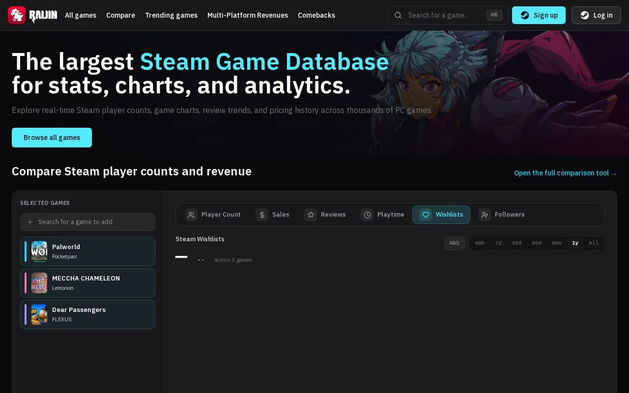Click the Reviews star icon
The width and height of the screenshot is (629, 393).
(x=311, y=215)
